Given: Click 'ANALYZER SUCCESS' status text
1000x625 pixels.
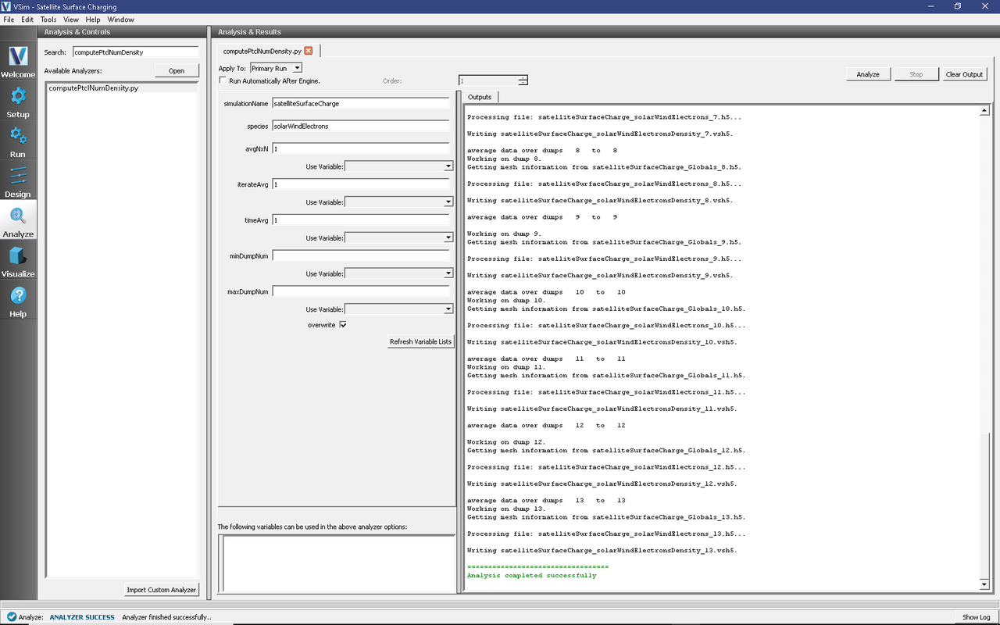Looking at the screenshot, I should tap(82, 617).
